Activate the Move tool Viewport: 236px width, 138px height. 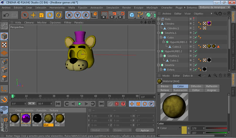point(33,15)
